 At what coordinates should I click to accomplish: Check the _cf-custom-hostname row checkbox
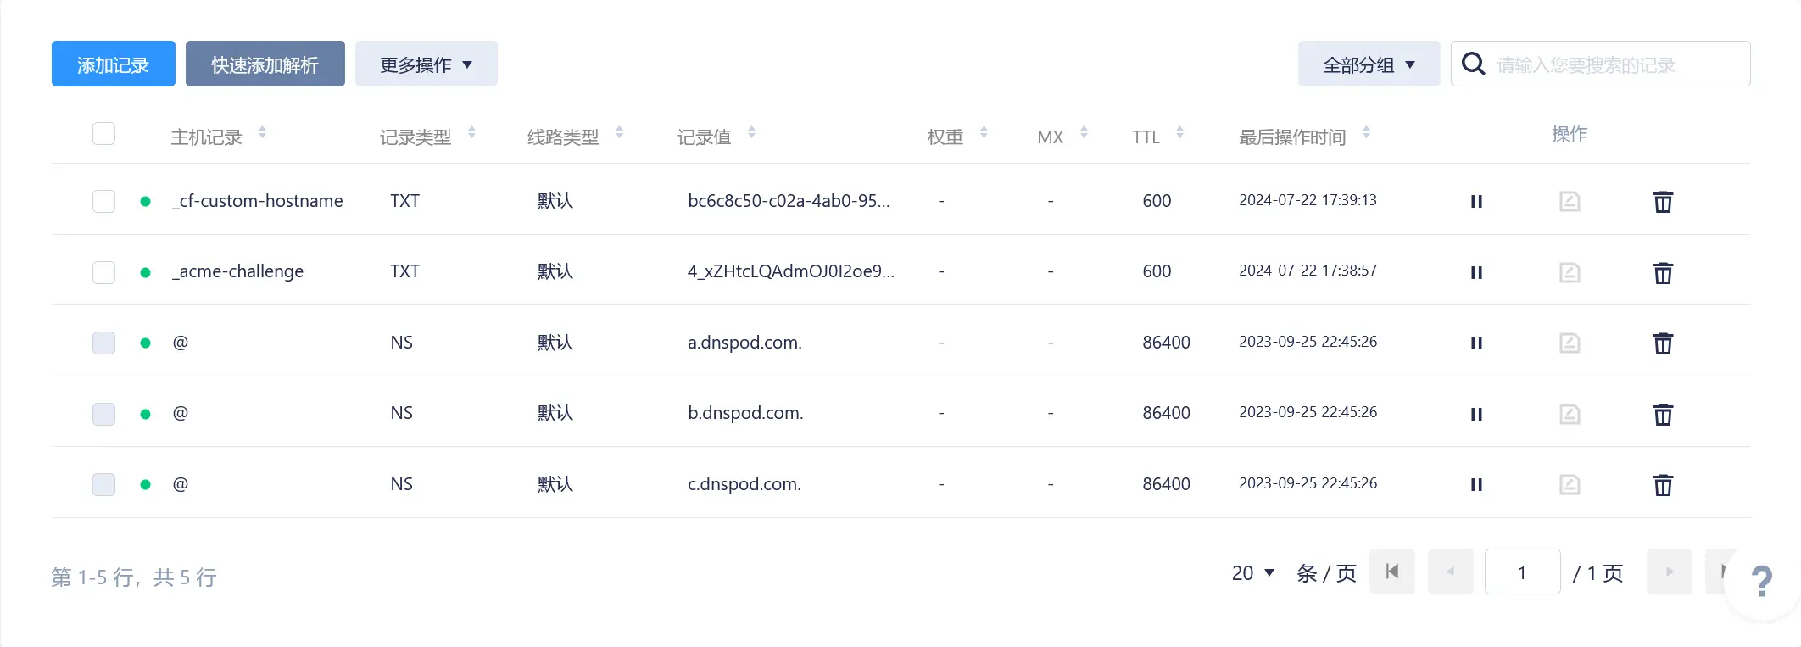[103, 201]
